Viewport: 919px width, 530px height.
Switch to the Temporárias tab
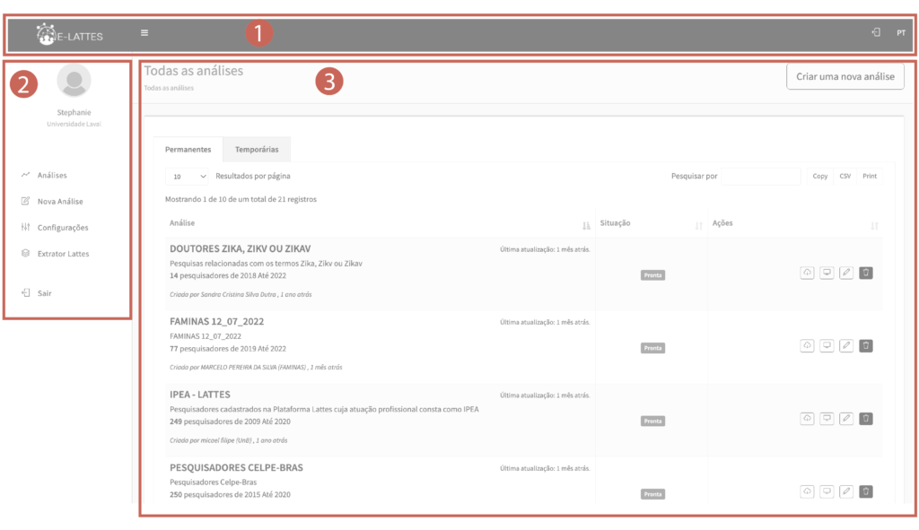coord(257,149)
